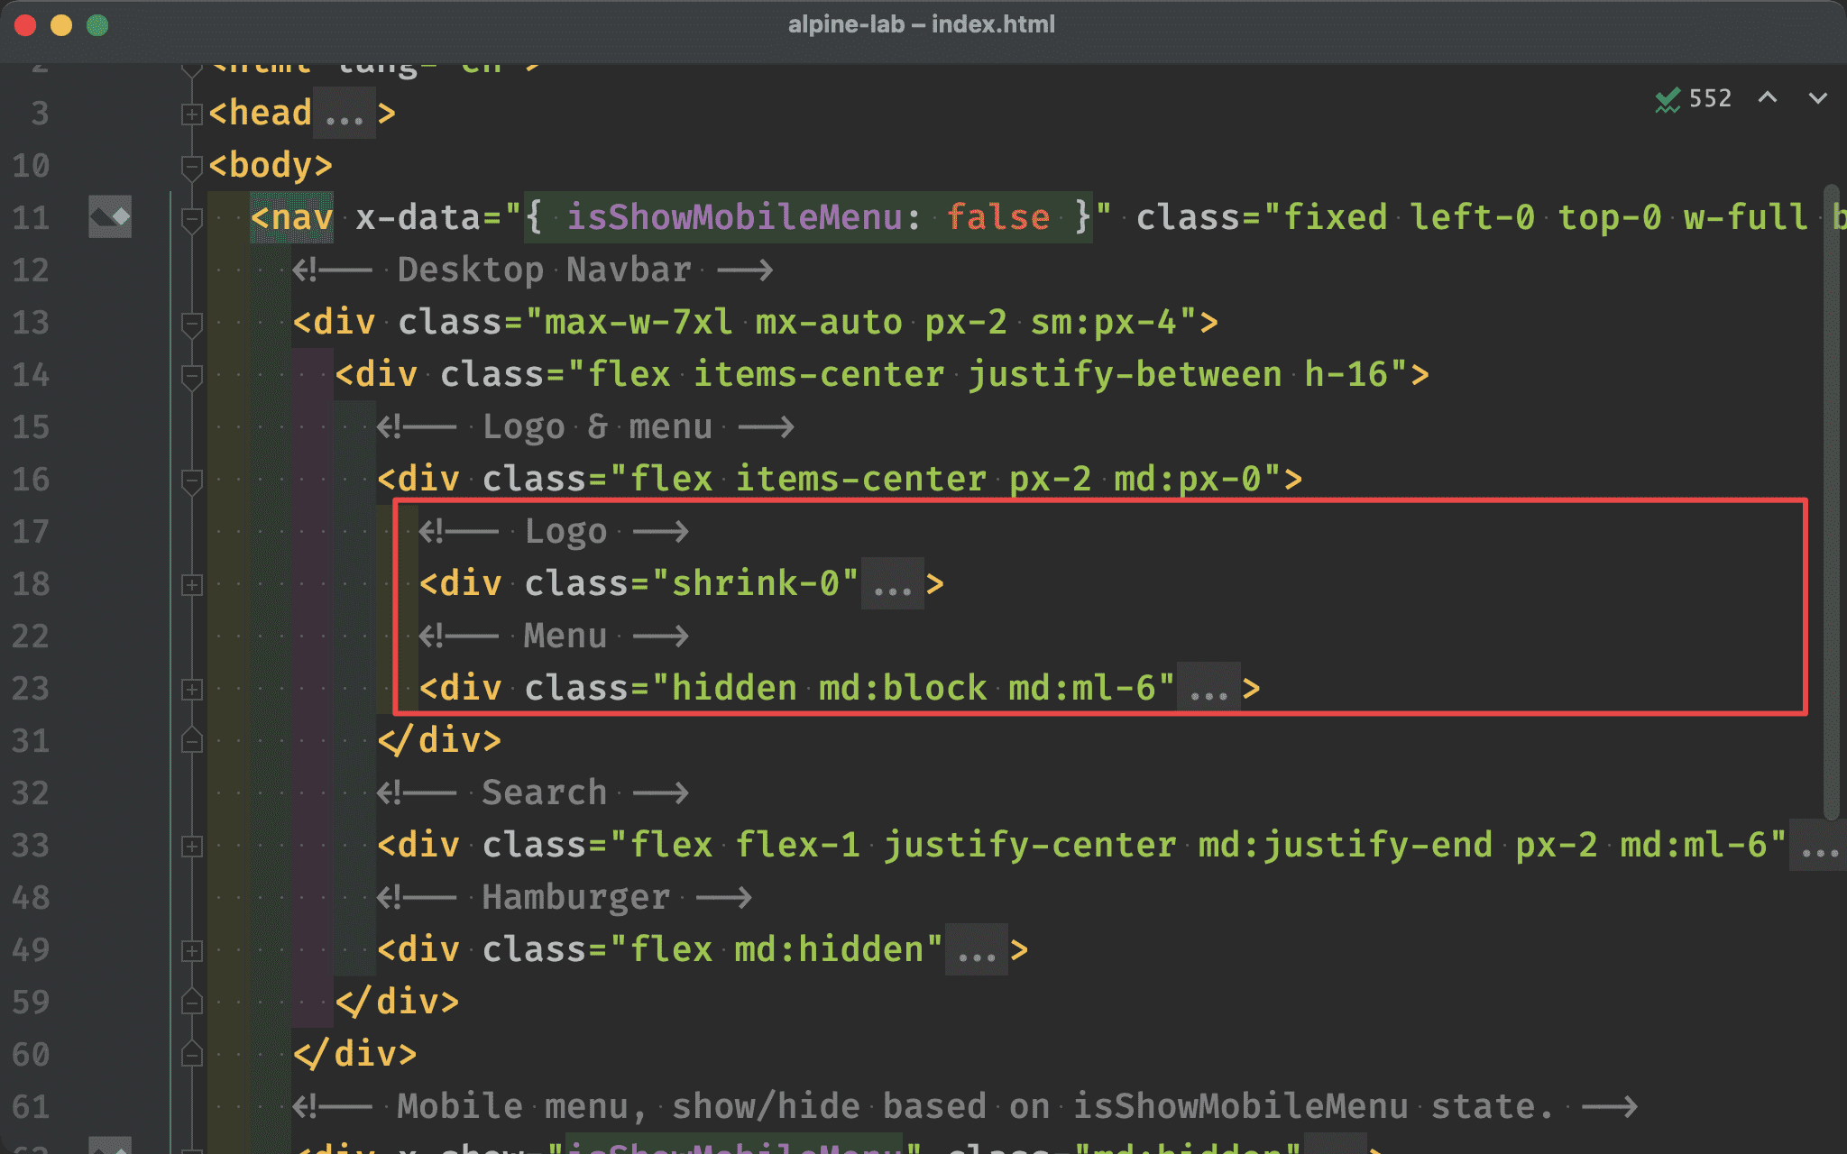This screenshot has height=1154, width=1847.
Task: Click line number 48 in the gutter
Action: [x=31, y=897]
